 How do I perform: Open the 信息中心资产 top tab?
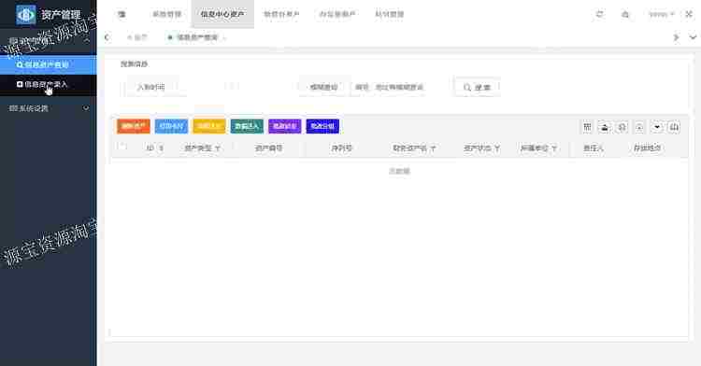click(222, 14)
